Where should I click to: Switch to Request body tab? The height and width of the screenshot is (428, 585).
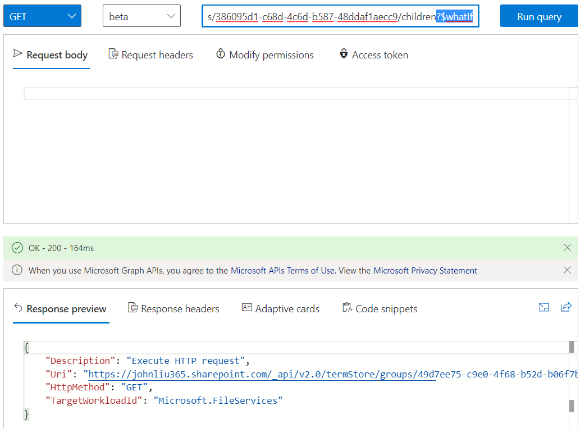tap(51, 55)
